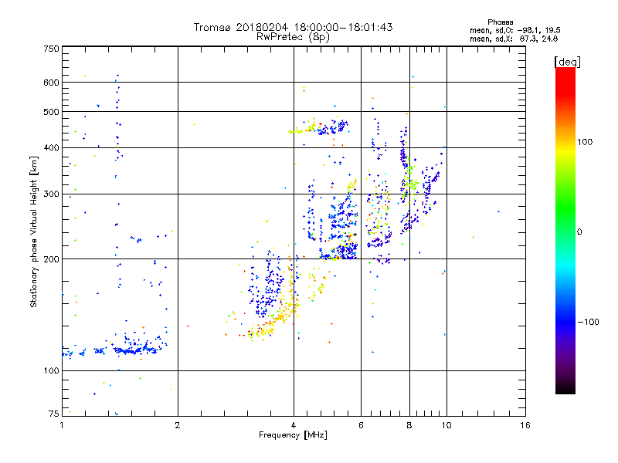Click the frequency tick label '8'
618x463 pixels.
409,425
